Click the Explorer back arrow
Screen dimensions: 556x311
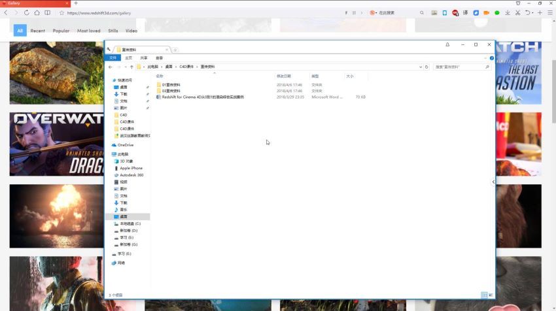pos(111,67)
